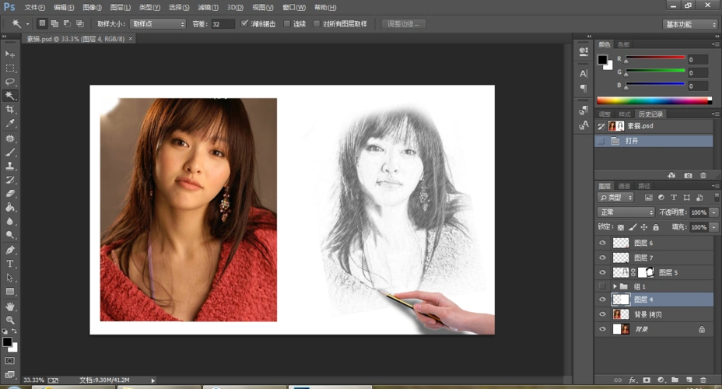Select the 素描.psd history snapshot
This screenshot has height=389, width=722.
(x=654, y=126)
